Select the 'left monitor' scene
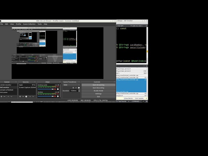The width and height of the screenshot is (208, 156). tap(8, 87)
